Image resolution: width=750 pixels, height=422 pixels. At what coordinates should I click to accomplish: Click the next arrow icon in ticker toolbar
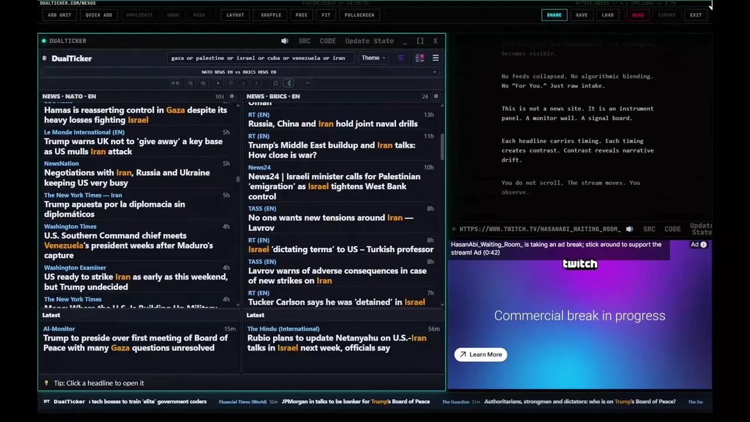[256, 83]
